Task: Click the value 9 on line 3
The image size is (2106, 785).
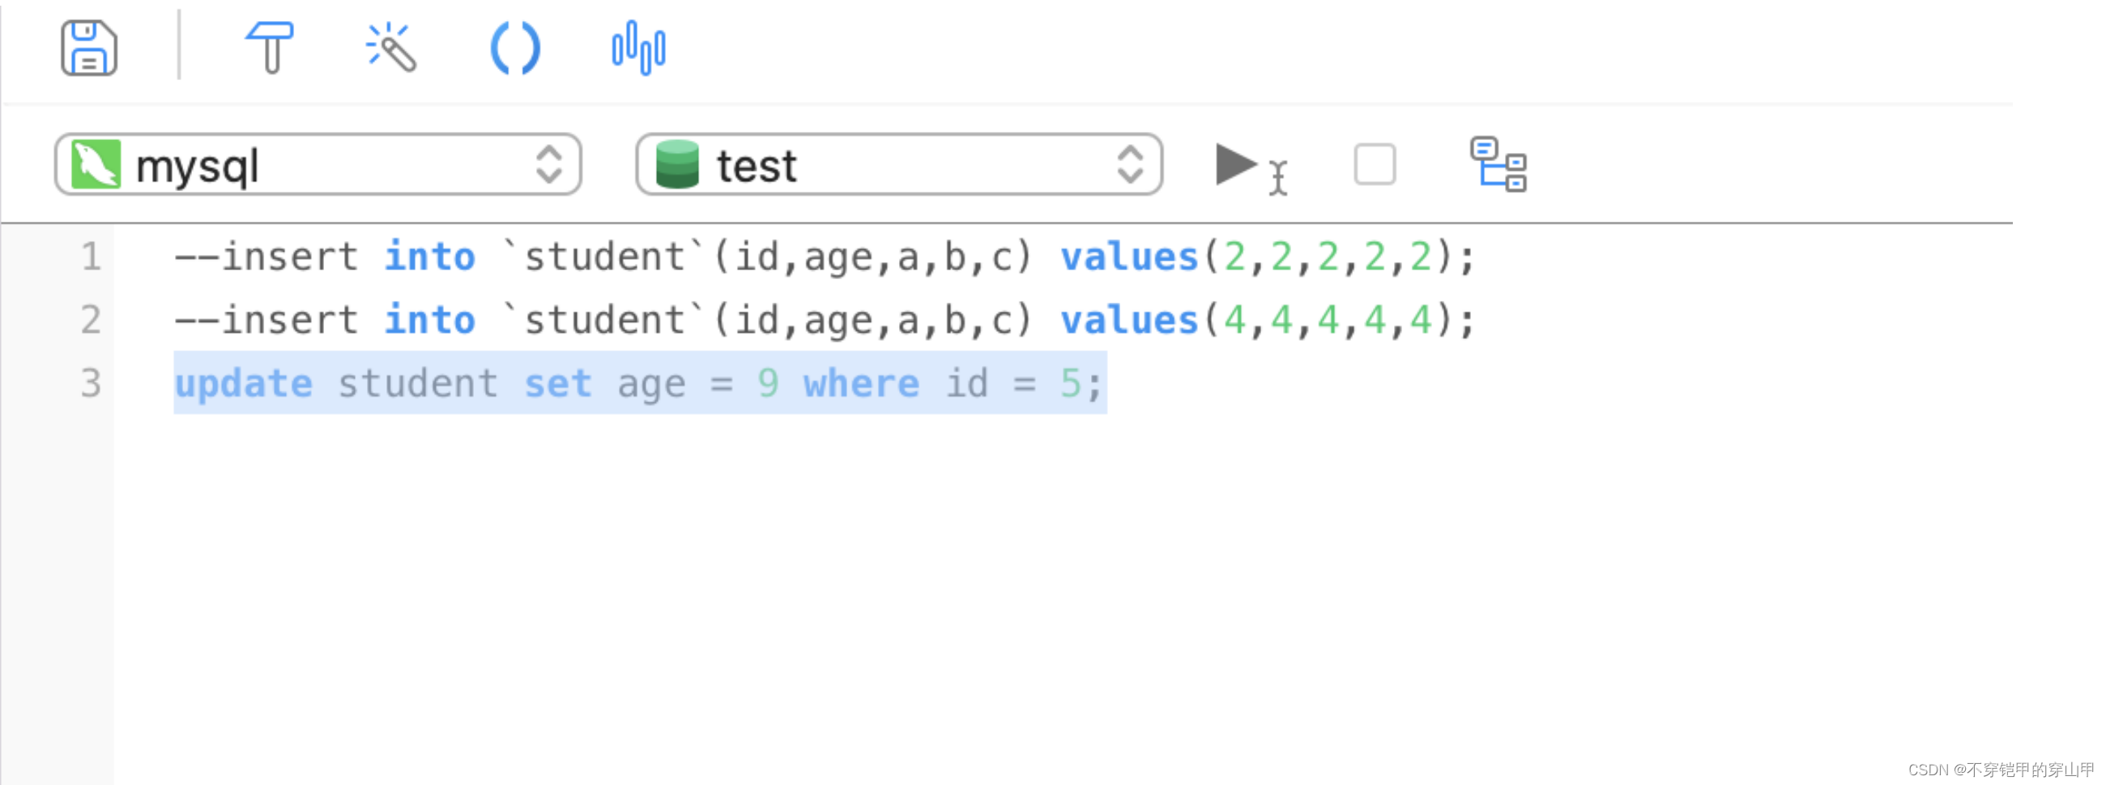Action: [768, 384]
